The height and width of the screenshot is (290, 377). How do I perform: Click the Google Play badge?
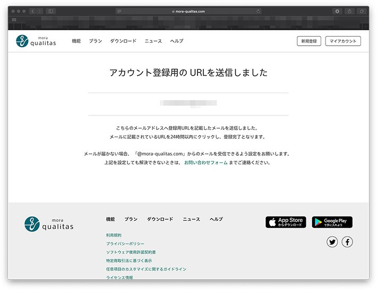(x=332, y=222)
